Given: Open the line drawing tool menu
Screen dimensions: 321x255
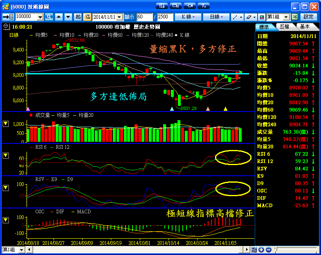Looking at the screenshot, I should [x=236, y=17].
